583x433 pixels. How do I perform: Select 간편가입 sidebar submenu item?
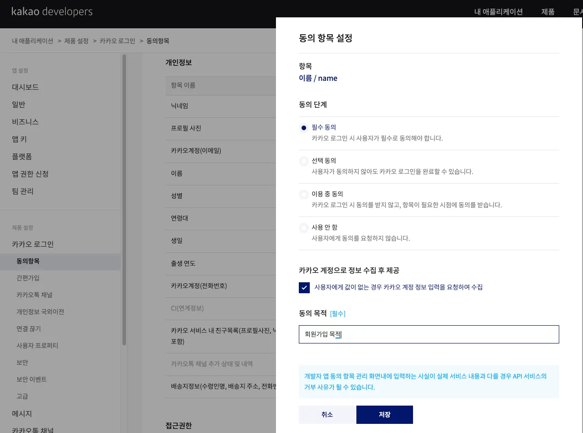(28, 278)
